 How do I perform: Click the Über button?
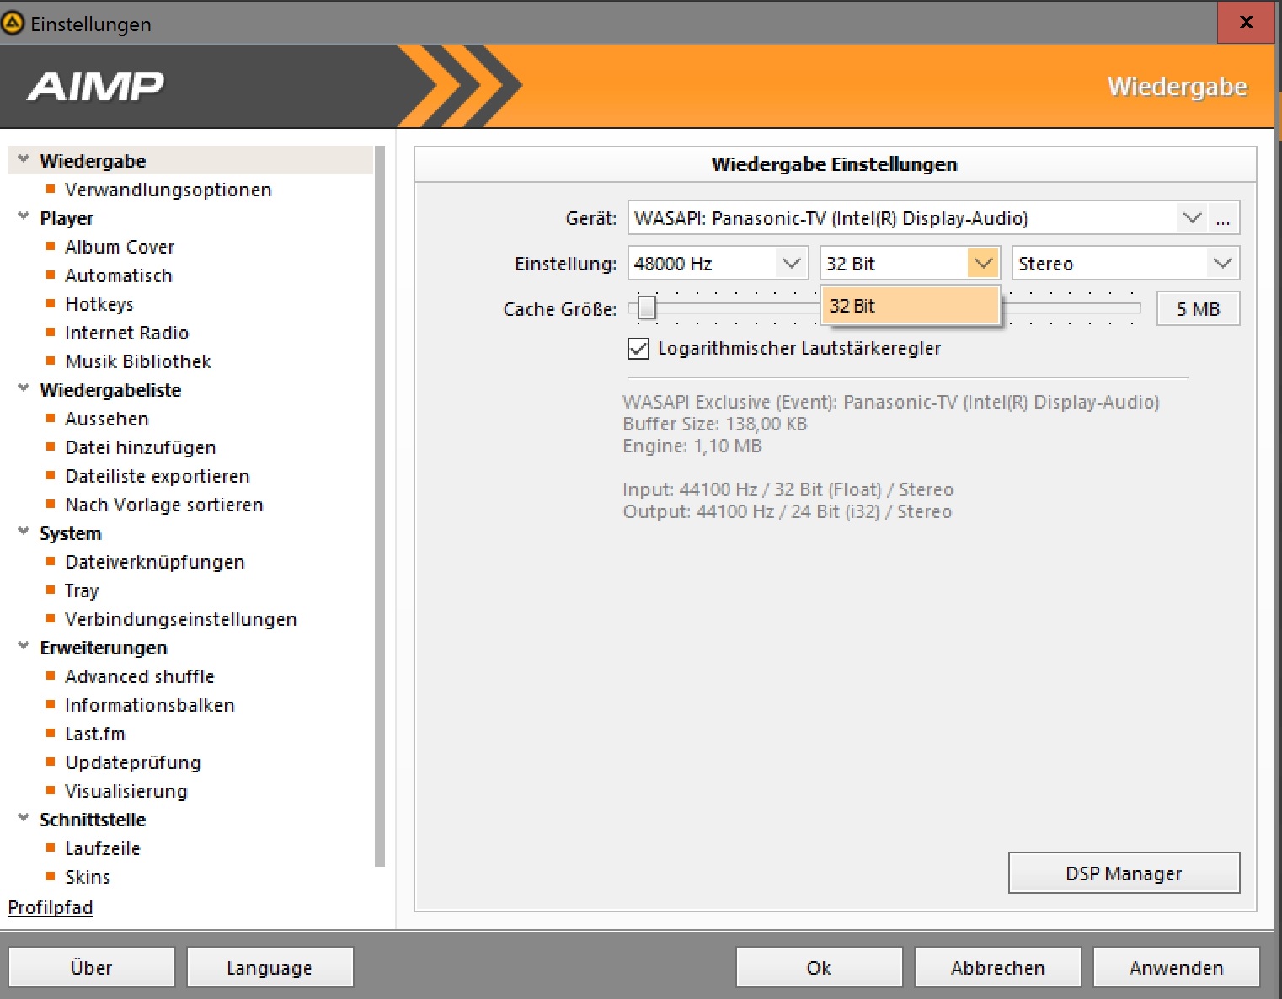pyautogui.click(x=91, y=968)
